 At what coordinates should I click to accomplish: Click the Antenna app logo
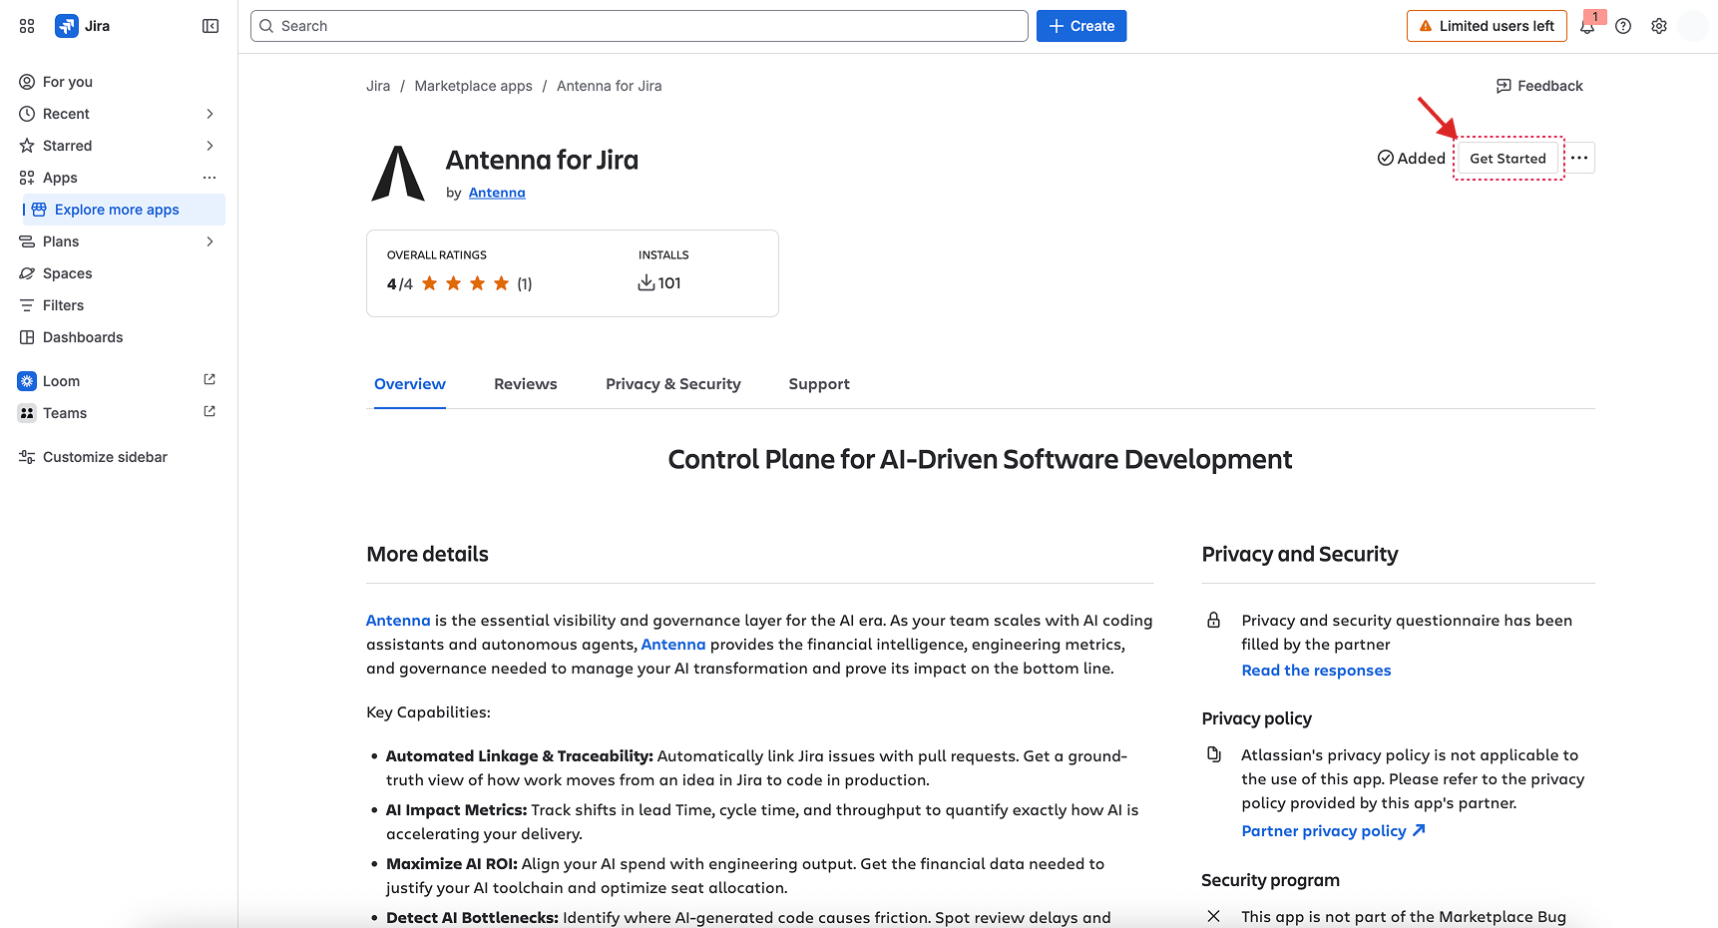(398, 174)
